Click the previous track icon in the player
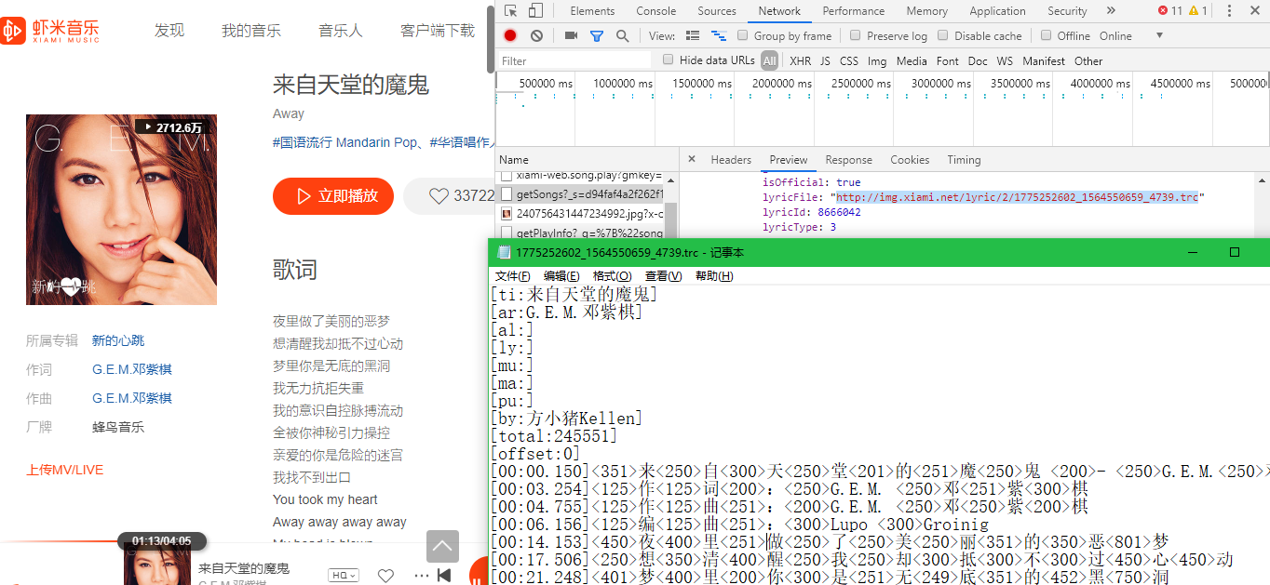This screenshot has width=1270, height=585. [x=444, y=576]
